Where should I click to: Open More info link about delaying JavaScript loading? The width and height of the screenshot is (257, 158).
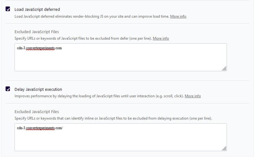[193, 96]
